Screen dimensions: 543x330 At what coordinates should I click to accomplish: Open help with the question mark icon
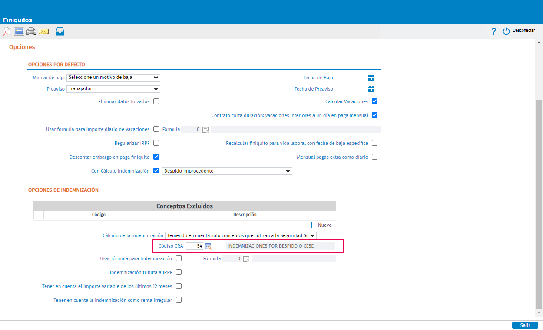493,31
